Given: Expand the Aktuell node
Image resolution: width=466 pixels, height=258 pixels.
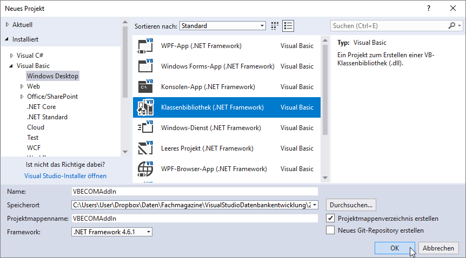Looking at the screenshot, I should click(x=8, y=25).
